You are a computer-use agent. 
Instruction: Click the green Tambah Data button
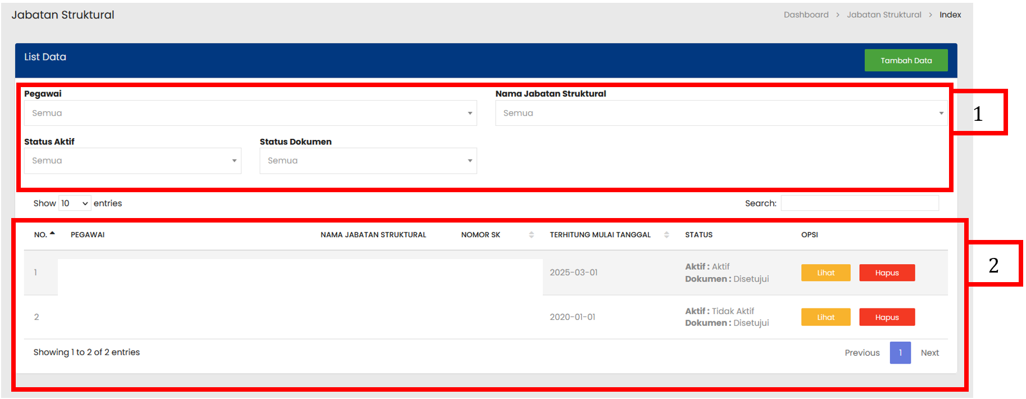click(x=905, y=60)
